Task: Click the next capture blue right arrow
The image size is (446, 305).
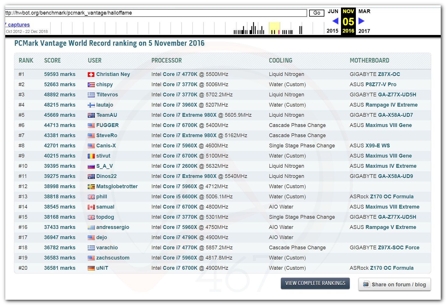Action: click(361, 21)
